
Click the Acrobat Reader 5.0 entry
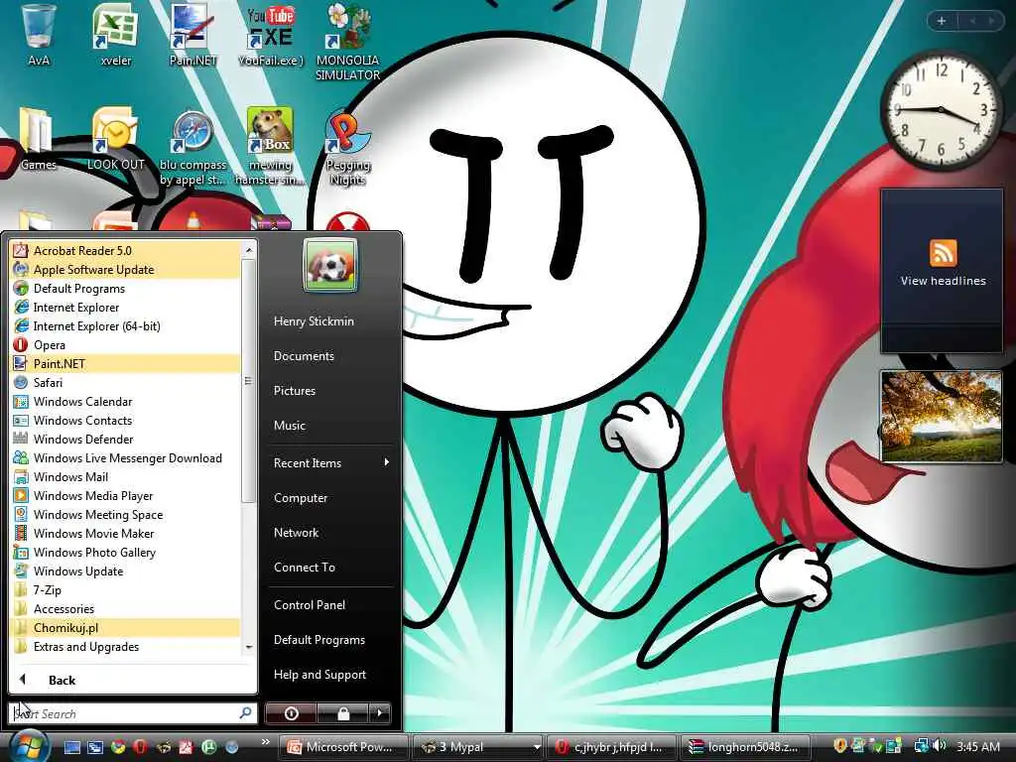[x=126, y=251]
